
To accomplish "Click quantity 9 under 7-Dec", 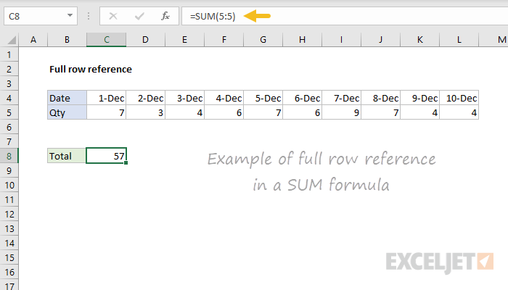I will [342, 112].
